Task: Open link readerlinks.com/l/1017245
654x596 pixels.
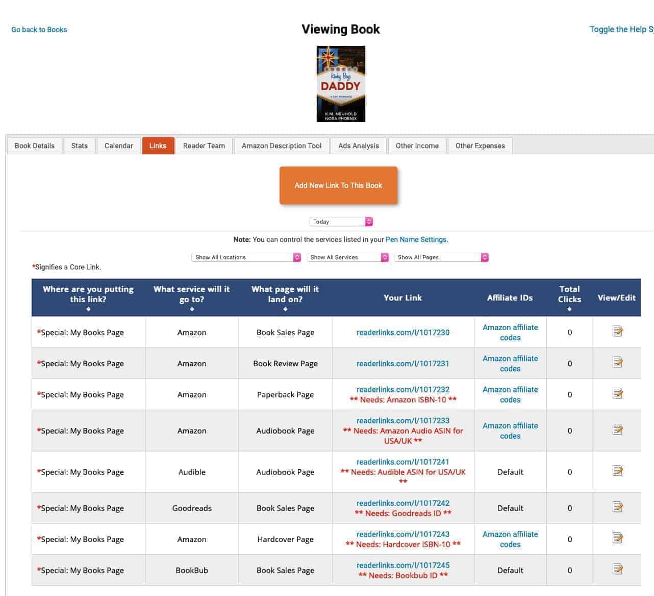Action: 403,565
